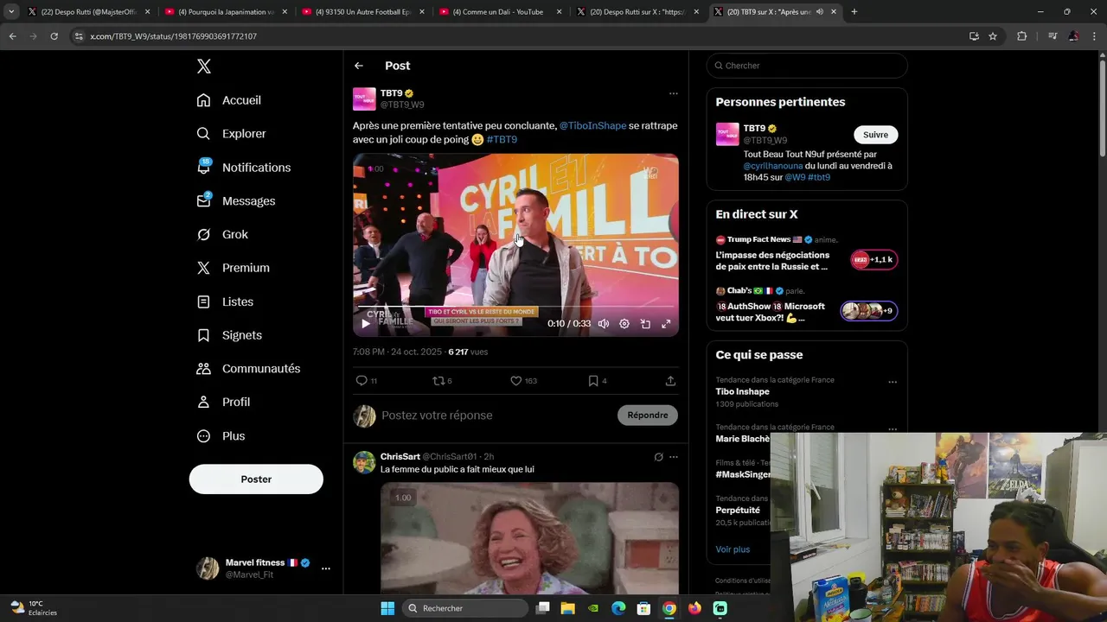
Task: Open the tab search dropdown
Action: (11, 12)
